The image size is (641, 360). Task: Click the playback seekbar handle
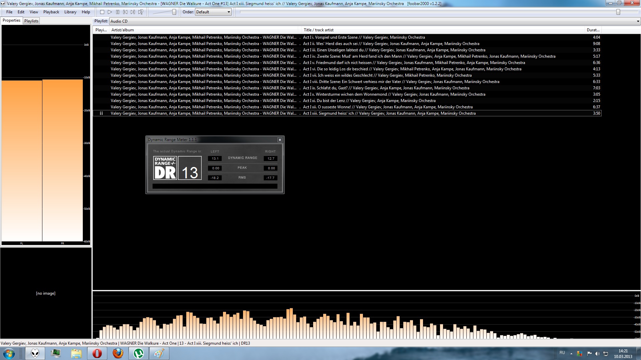coord(618,12)
